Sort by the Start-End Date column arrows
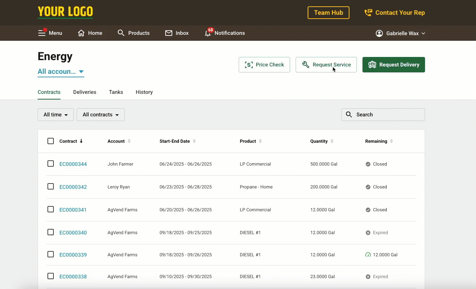This screenshot has height=289, width=476. pos(194,141)
